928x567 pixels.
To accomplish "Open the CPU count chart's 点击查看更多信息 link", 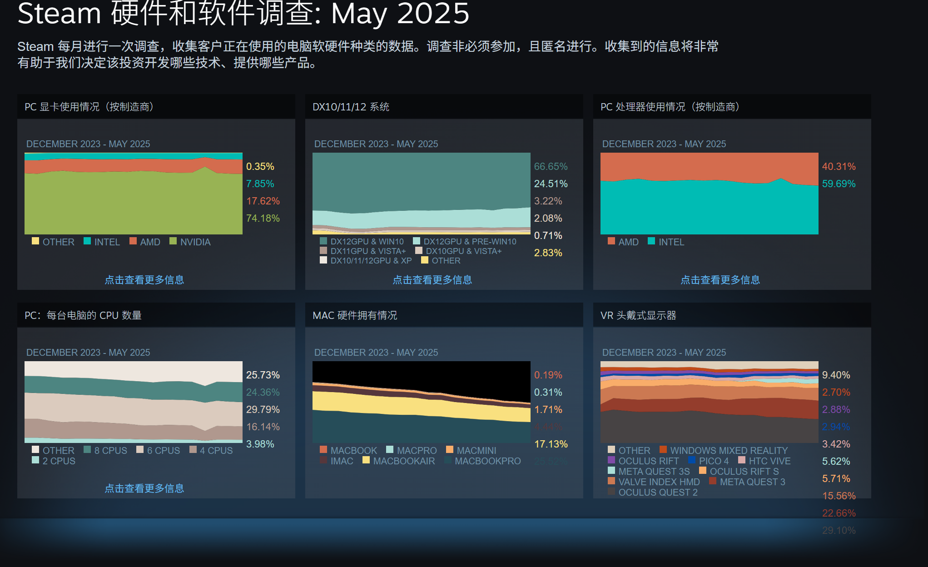I will tap(144, 488).
